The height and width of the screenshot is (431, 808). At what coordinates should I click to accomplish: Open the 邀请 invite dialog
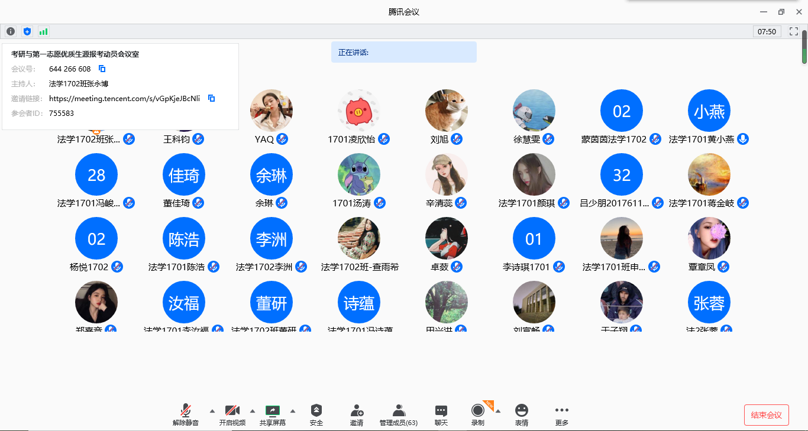click(357, 415)
